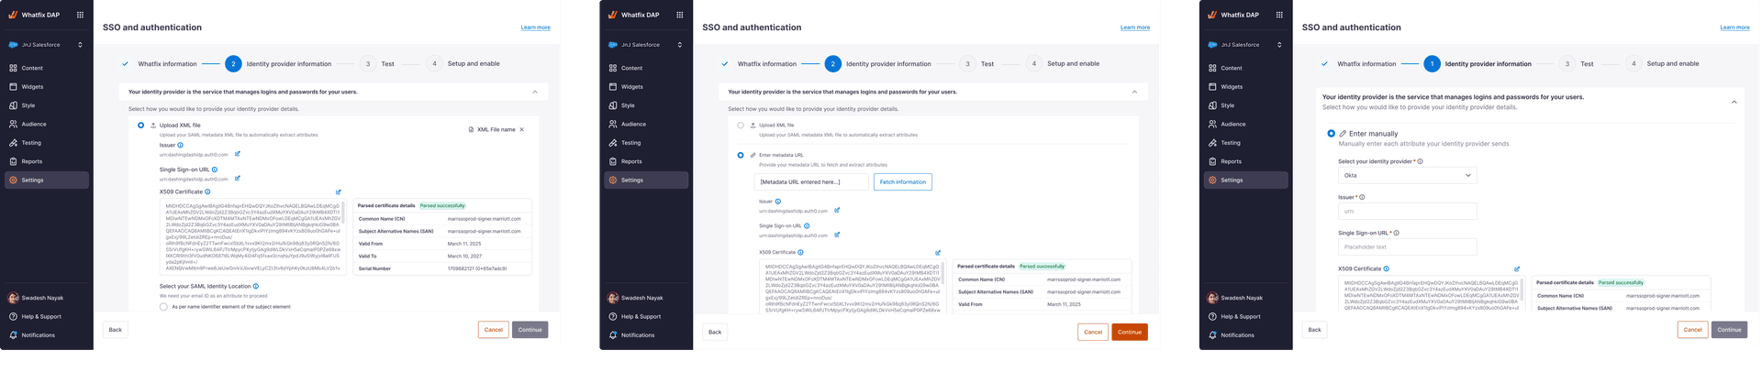Viewport: 1762px width, 383px height.
Task: Click Cancel button in right panel
Action: tap(1693, 330)
